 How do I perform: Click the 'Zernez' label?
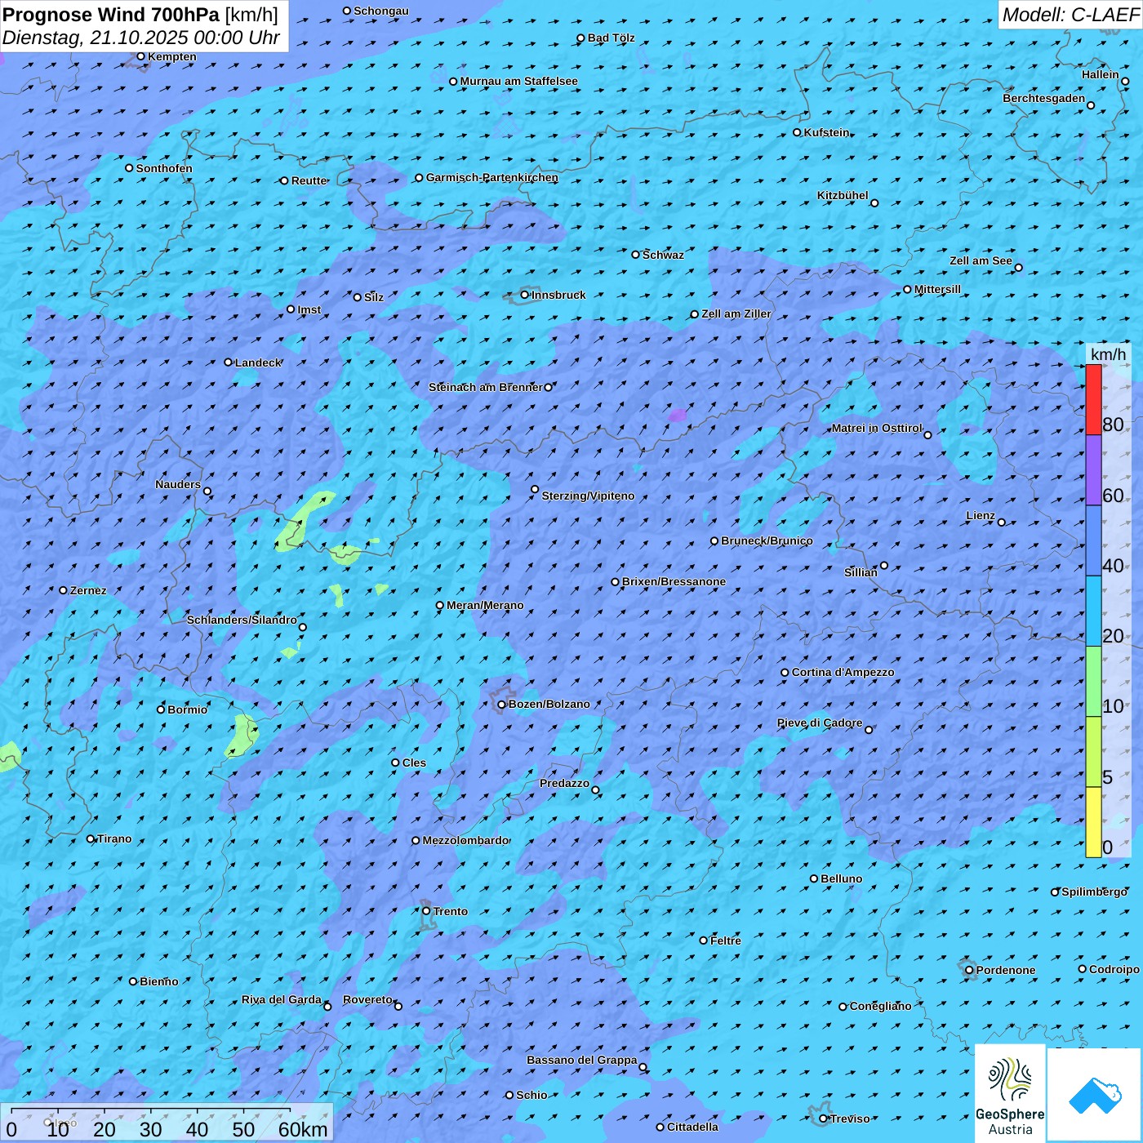[x=88, y=590]
